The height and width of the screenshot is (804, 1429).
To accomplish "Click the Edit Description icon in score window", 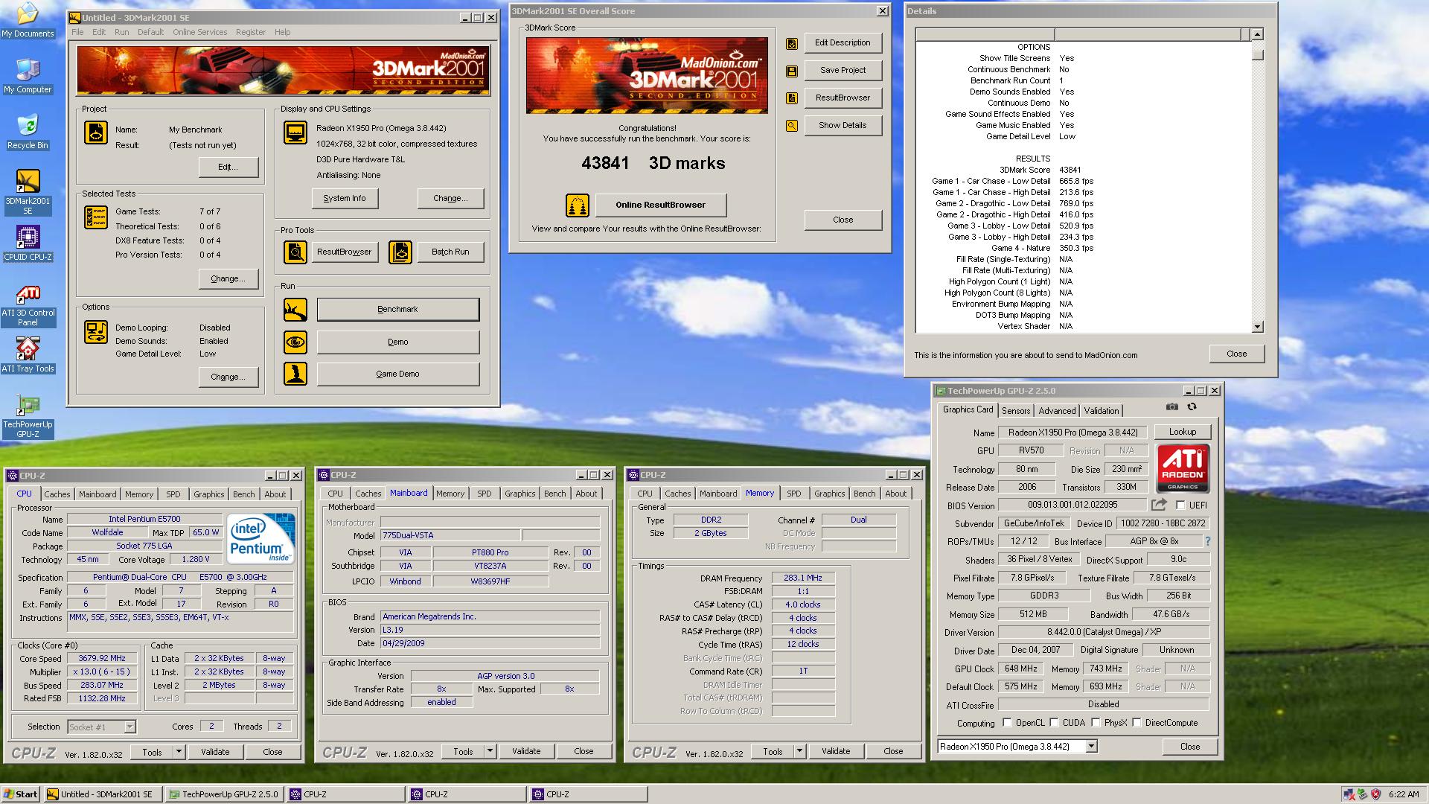I will click(x=792, y=44).
